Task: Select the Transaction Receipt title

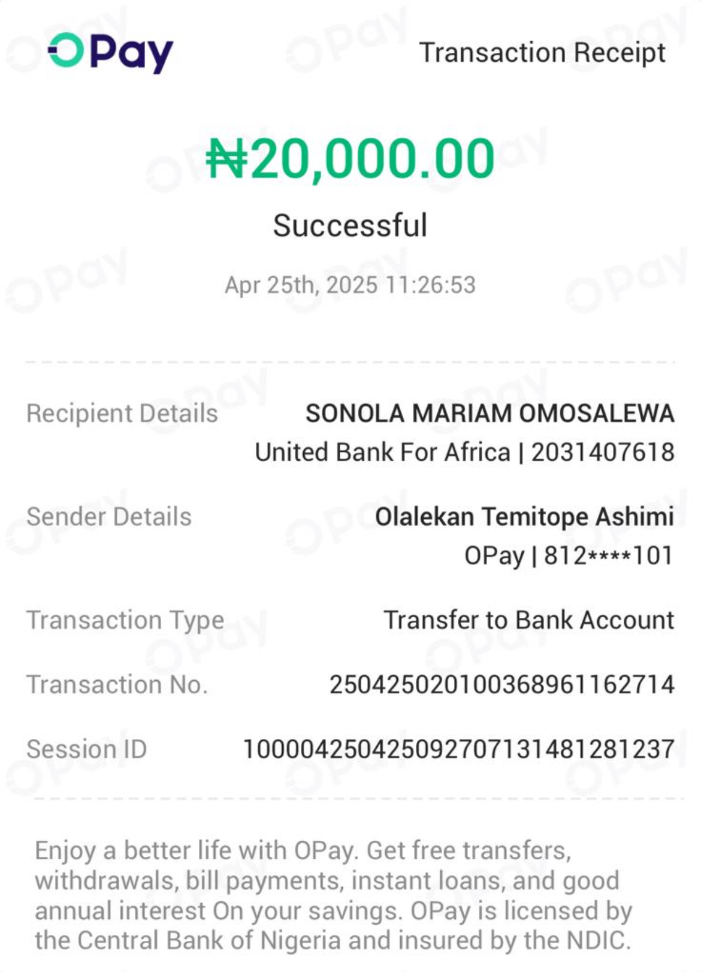Action: pyautogui.click(x=542, y=53)
